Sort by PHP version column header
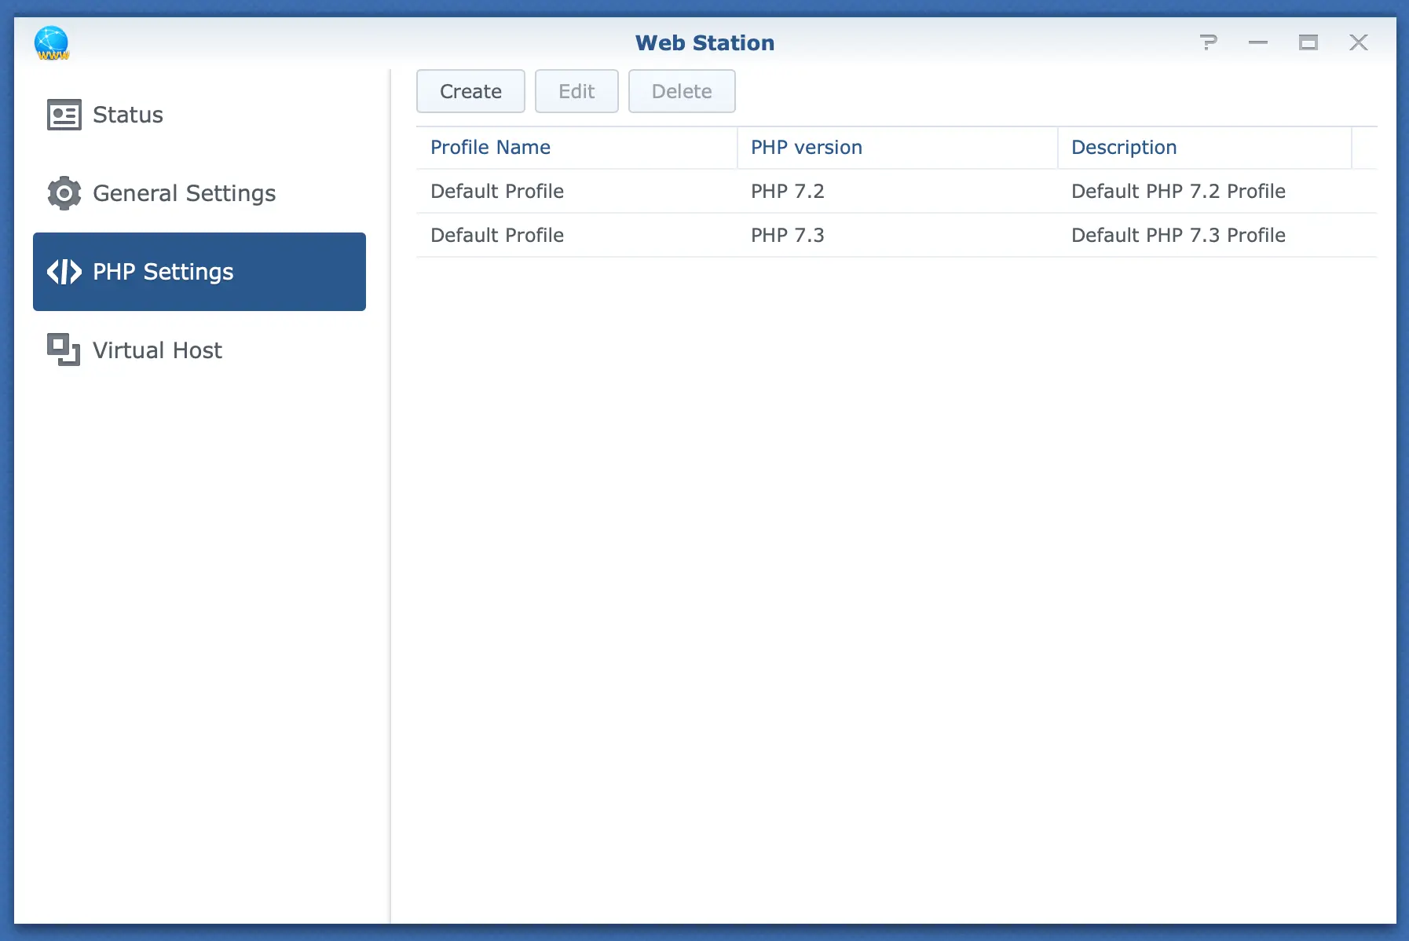Screen dimensions: 1409x941 click(897, 148)
